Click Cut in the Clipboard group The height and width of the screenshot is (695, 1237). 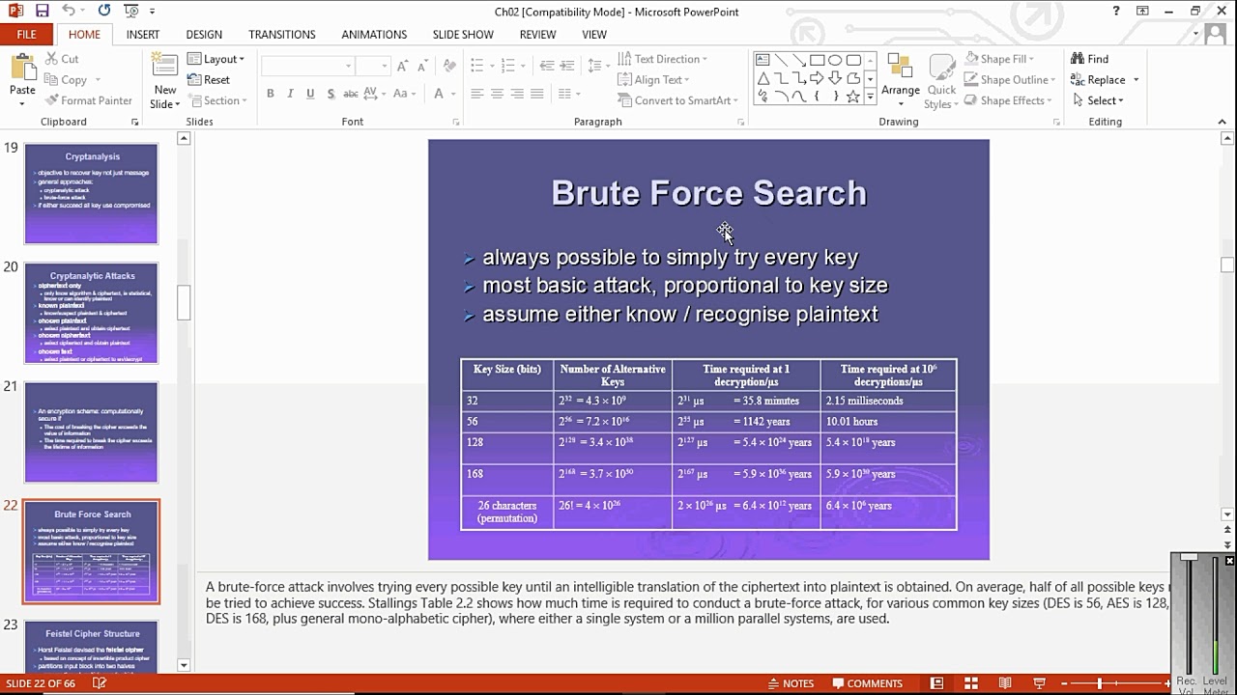62,59
